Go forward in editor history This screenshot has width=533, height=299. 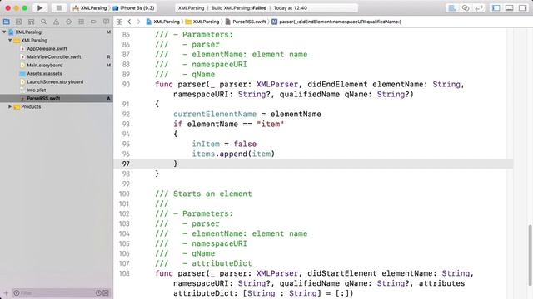[138, 22]
